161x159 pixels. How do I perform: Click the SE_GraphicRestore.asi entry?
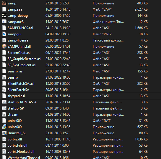(25, 59)
